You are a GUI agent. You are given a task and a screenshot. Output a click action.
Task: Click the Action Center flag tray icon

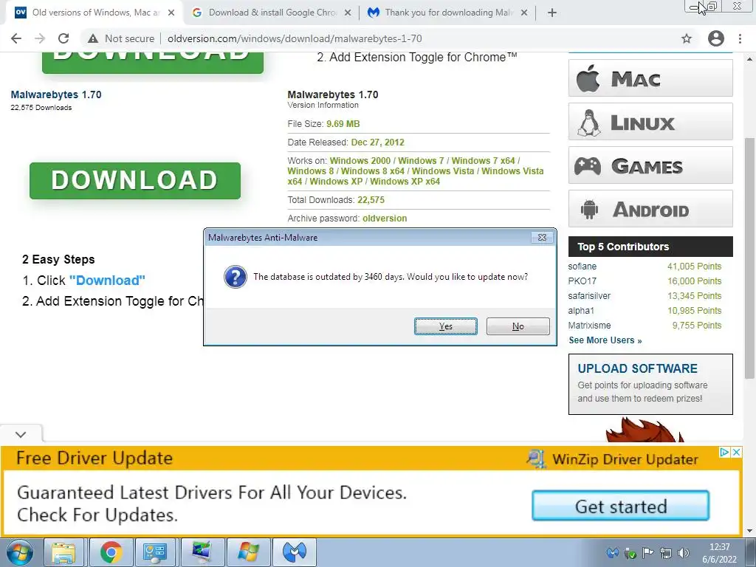tap(647, 553)
